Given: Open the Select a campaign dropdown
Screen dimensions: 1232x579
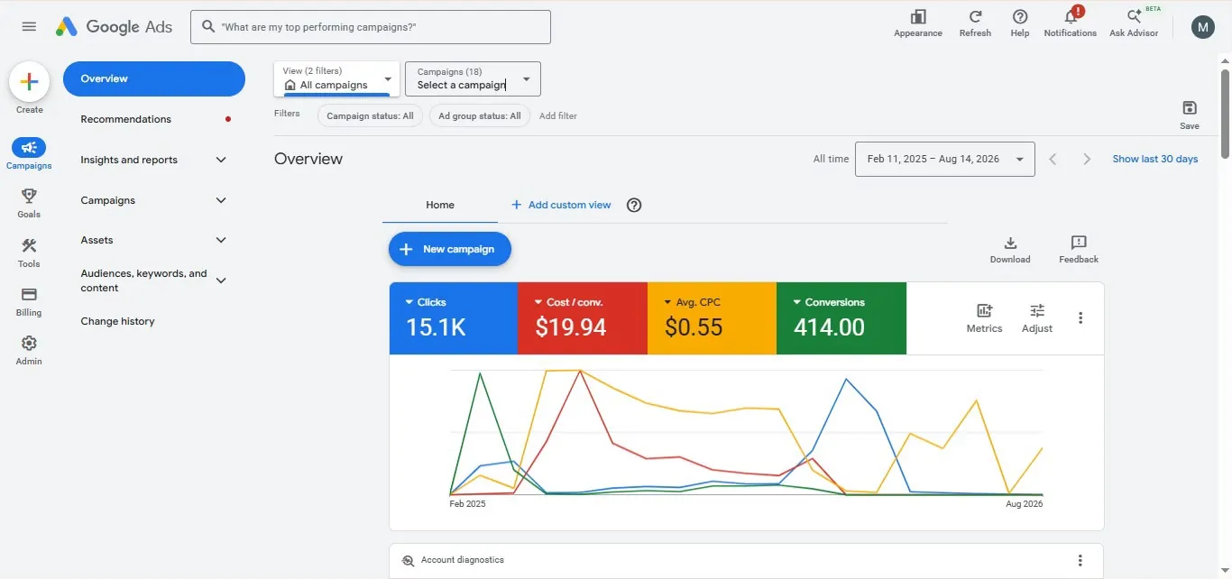Looking at the screenshot, I should 473,78.
